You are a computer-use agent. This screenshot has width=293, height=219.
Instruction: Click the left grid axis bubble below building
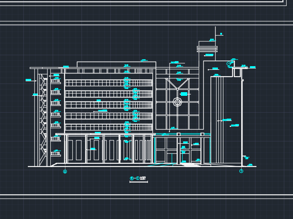tap(65, 172)
